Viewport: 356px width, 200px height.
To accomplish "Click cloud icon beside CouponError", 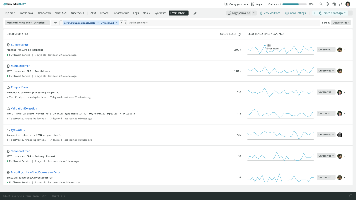I will pos(8,87).
